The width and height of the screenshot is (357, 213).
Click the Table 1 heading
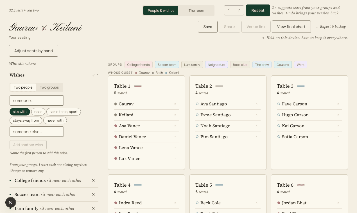[122, 86]
